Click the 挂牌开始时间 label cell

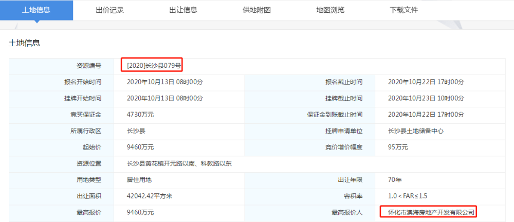61,99
